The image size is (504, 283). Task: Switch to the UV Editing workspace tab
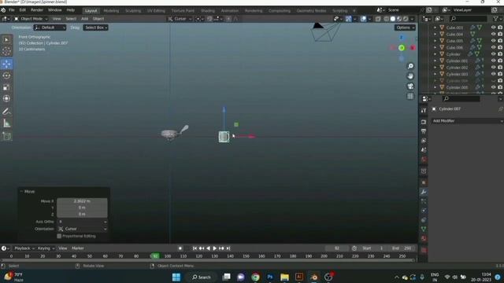[156, 10]
